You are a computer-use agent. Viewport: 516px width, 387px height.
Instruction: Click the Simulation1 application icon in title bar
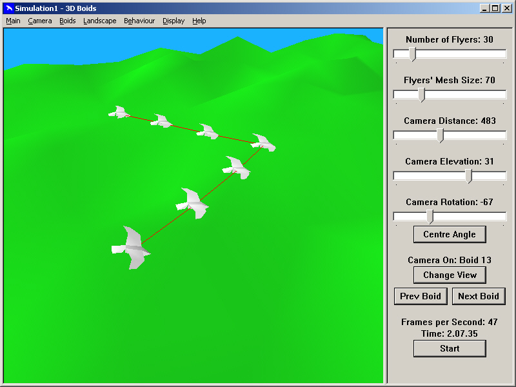pyautogui.click(x=9, y=8)
